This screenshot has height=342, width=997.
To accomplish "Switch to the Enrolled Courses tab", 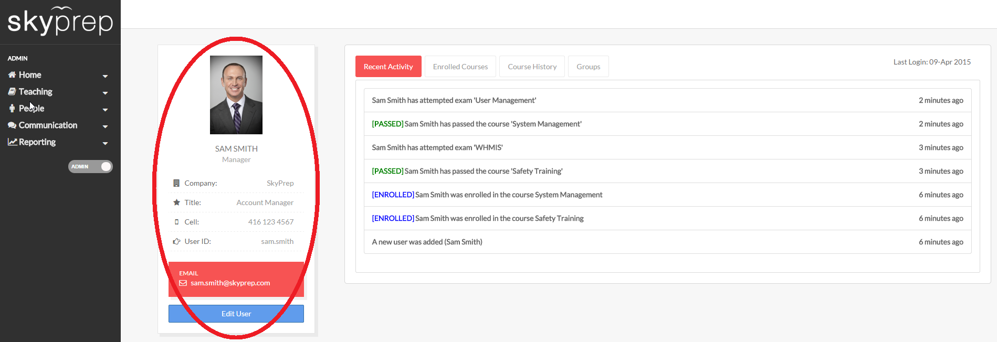I will coord(460,67).
